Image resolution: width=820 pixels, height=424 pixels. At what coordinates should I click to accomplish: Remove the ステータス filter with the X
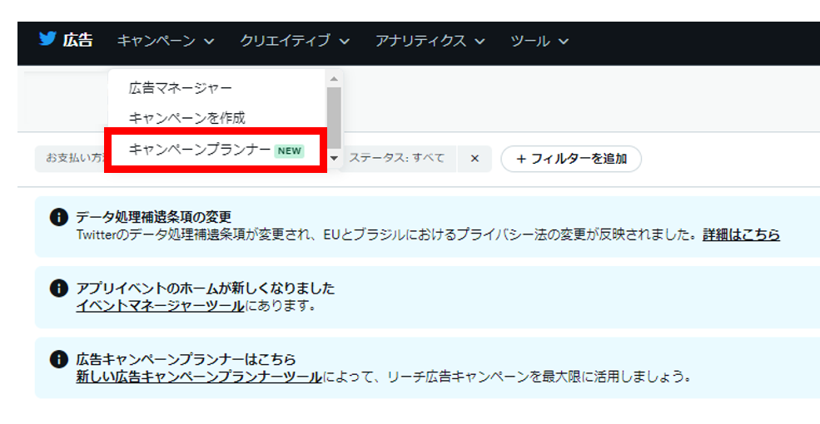click(475, 158)
